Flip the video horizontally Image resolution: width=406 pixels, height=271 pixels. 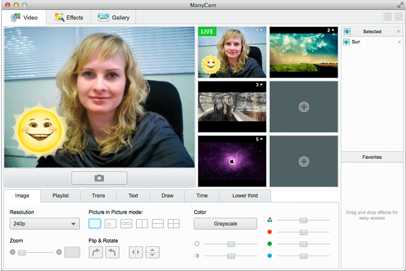coord(136,252)
